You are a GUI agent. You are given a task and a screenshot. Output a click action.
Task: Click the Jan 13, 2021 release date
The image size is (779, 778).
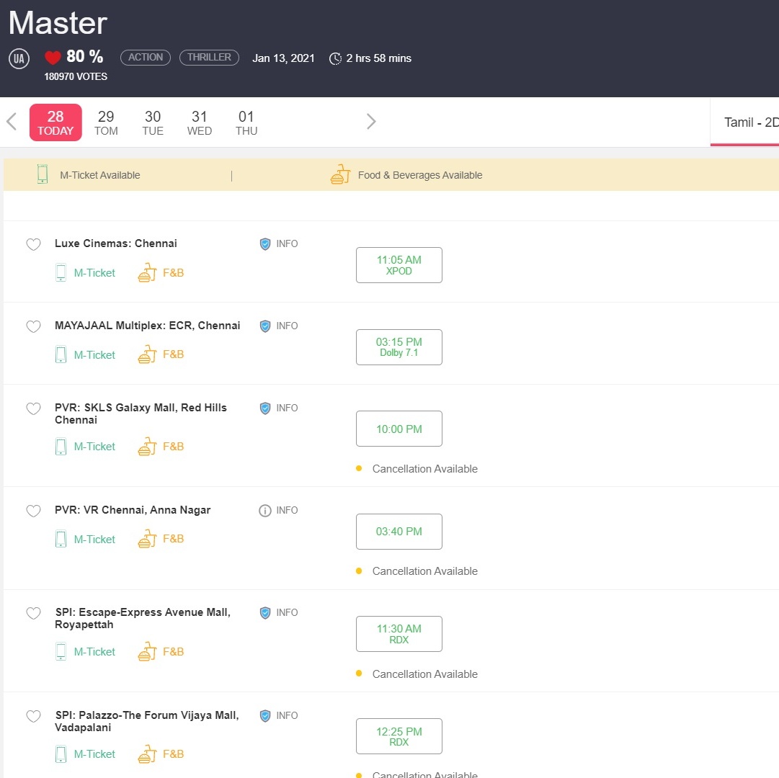[x=283, y=58]
